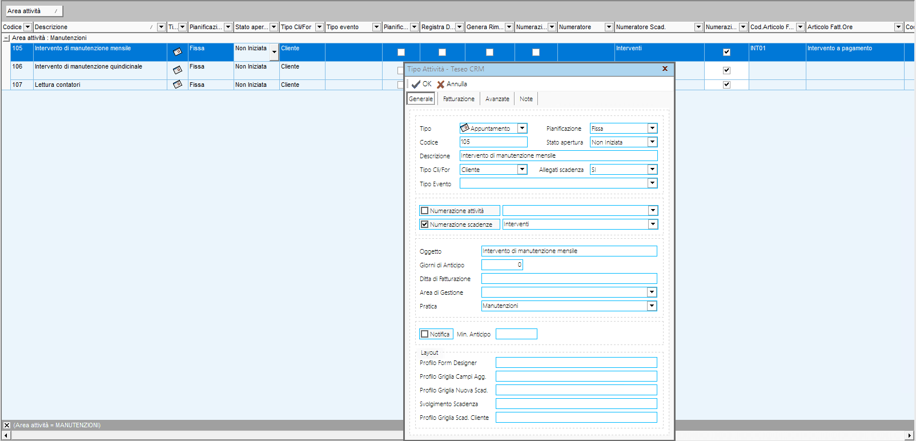Open the Note tab
This screenshot has width=916, height=441.
coord(526,99)
